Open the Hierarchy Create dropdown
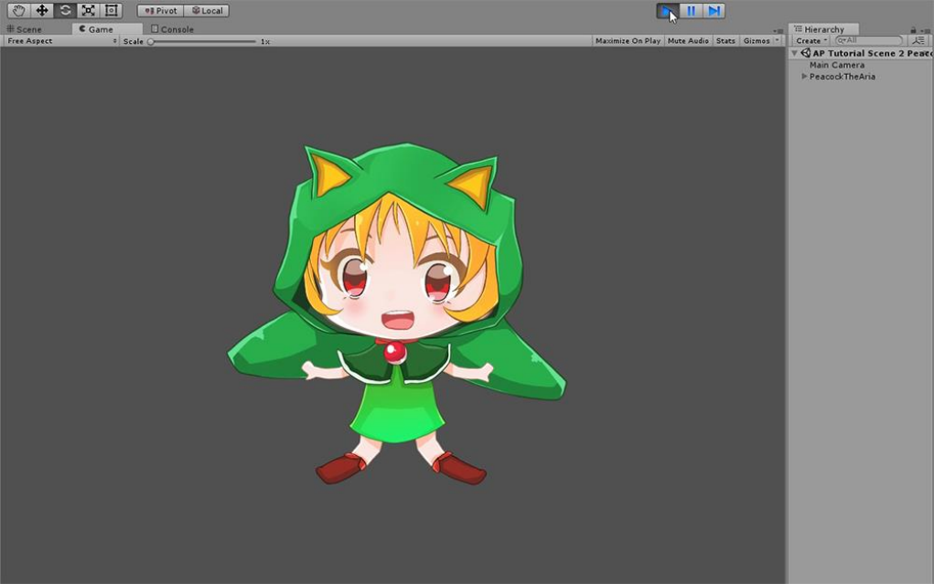The image size is (934, 584). click(811, 41)
